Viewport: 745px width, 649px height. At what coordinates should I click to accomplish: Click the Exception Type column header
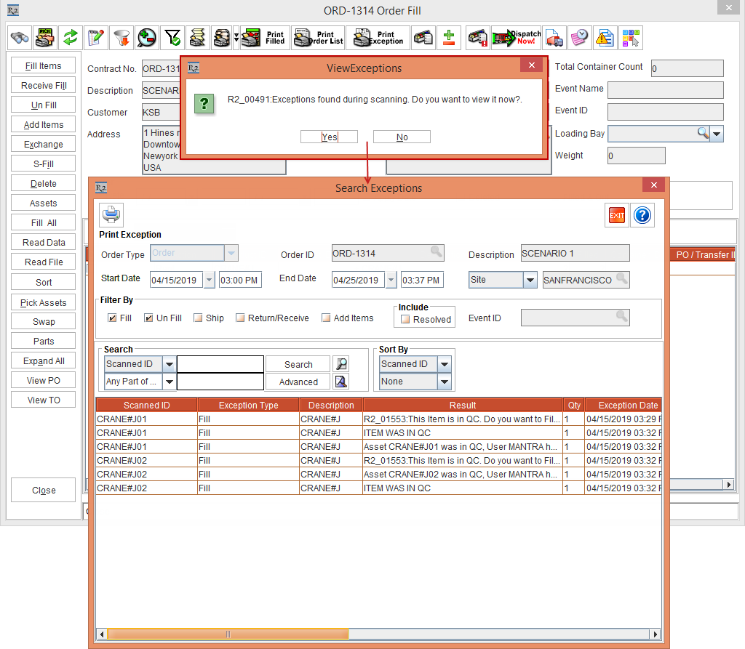(x=249, y=405)
